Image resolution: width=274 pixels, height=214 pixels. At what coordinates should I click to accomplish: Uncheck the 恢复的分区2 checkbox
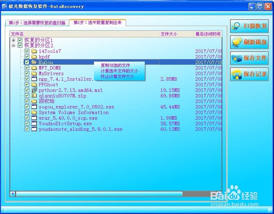(x=20, y=46)
